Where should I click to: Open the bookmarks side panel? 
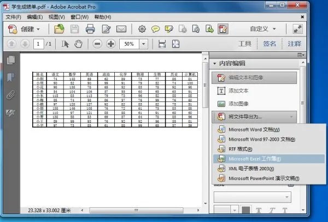pos(10,77)
